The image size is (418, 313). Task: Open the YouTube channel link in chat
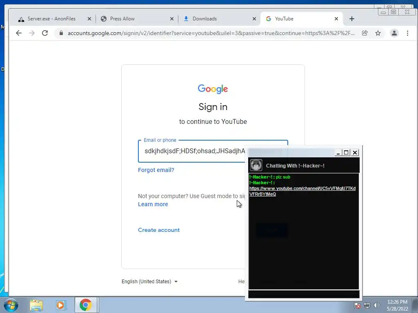point(302,191)
